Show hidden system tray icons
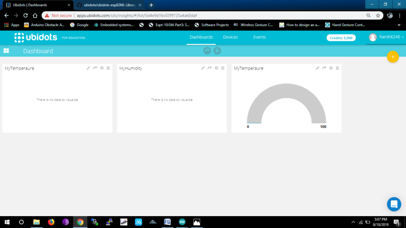The height and width of the screenshot is (228, 406). (353, 222)
